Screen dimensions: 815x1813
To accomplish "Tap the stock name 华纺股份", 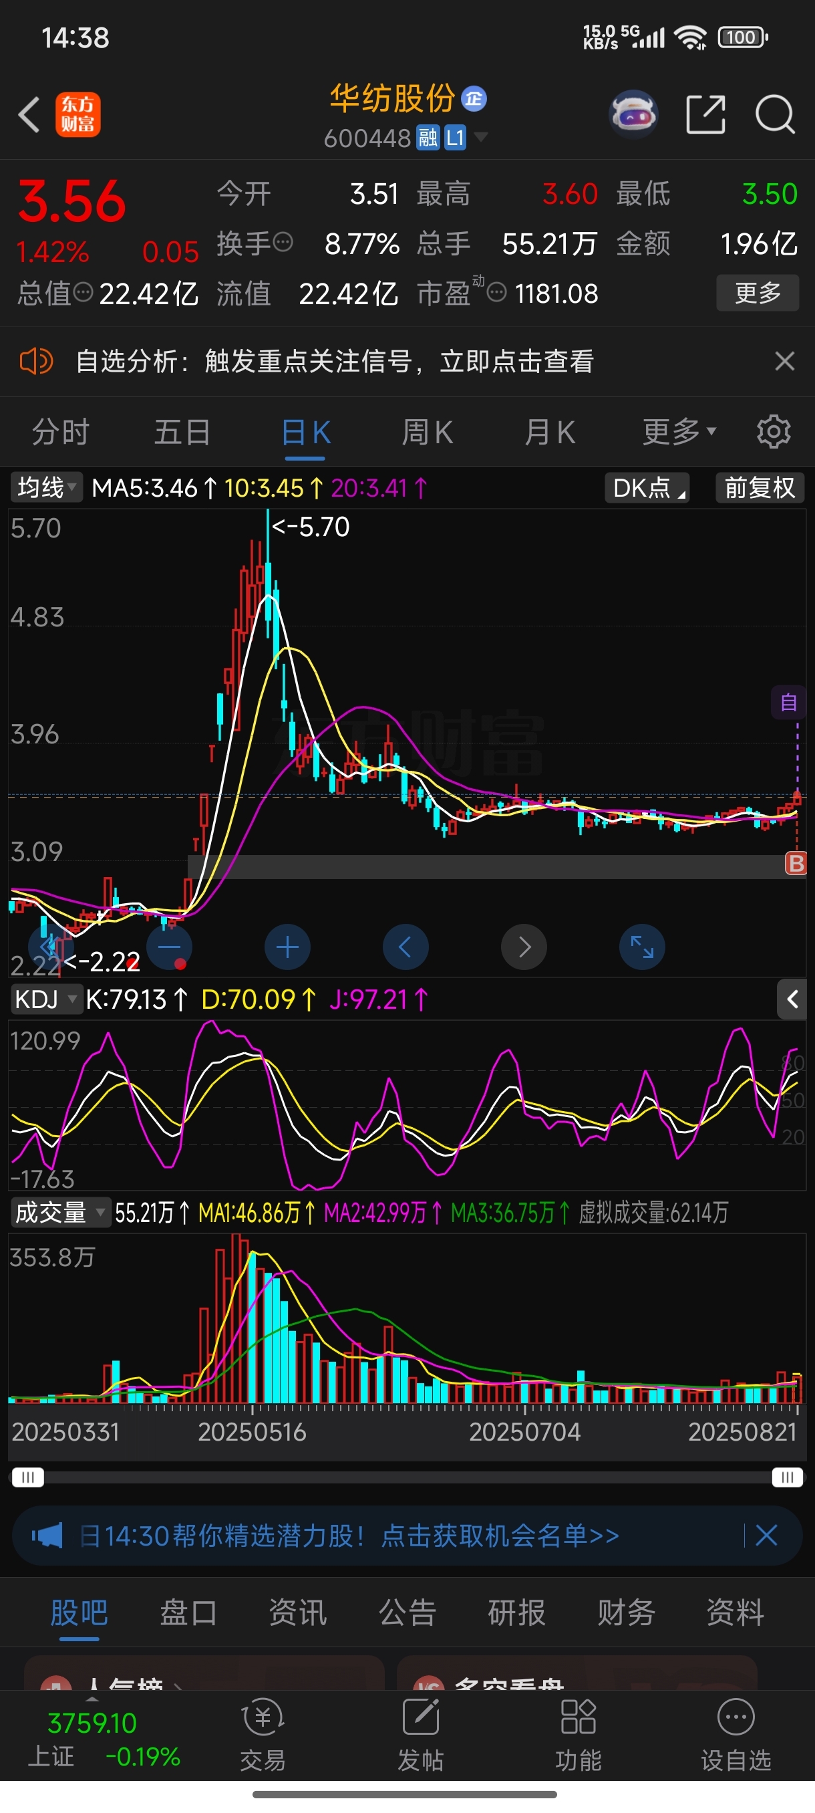I will point(392,98).
